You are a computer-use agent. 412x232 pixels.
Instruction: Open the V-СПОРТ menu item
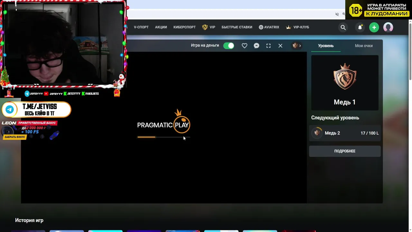click(x=141, y=27)
